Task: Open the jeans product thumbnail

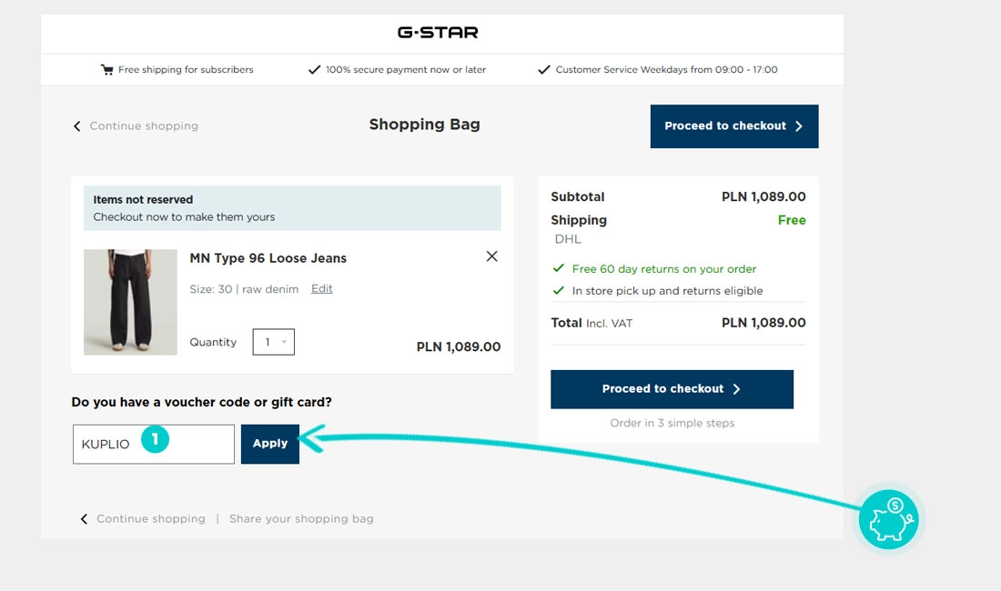Action: 130,302
